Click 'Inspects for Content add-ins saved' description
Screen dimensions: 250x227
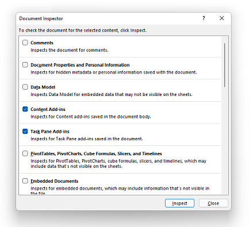pyautogui.click(x=91, y=117)
